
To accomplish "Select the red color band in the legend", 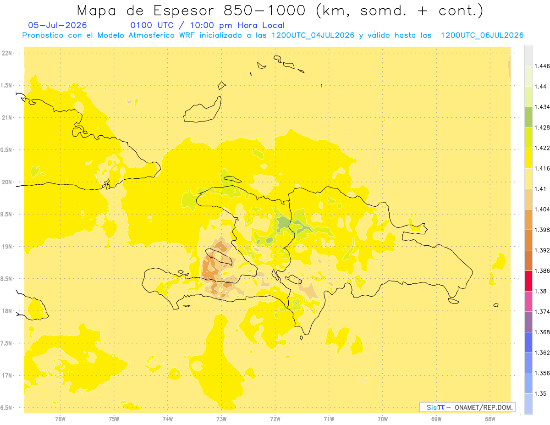I will pos(528,281).
